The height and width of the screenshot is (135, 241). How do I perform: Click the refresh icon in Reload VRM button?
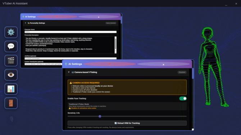(x=115, y=123)
